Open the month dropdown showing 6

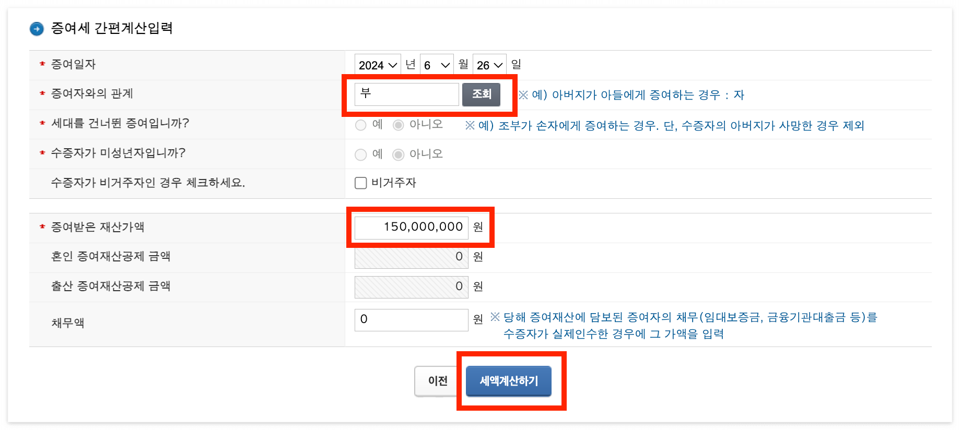tap(437, 64)
